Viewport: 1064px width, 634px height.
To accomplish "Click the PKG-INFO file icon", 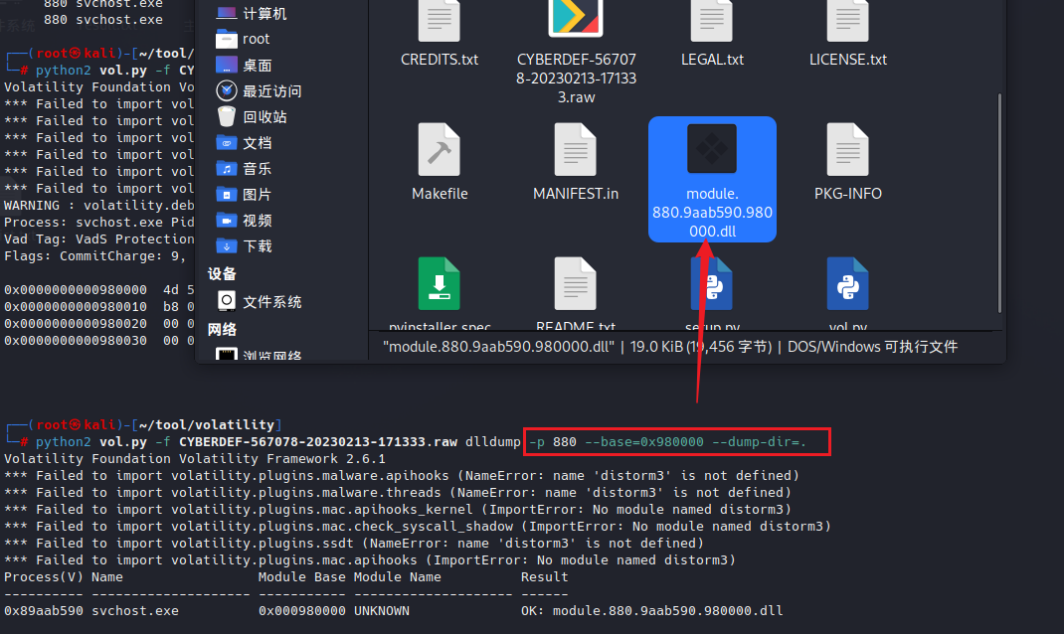I will tap(847, 150).
